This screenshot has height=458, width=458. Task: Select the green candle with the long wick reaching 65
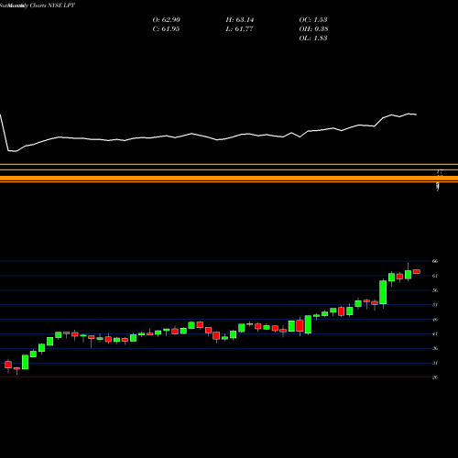[409, 275]
